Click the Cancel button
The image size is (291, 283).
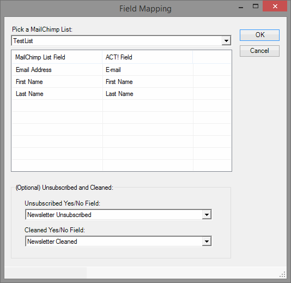[259, 51]
